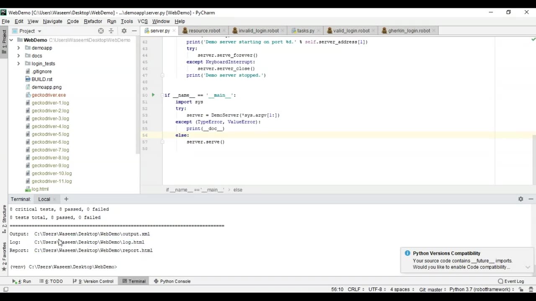This screenshot has height=301, width=536.
Task: Open the Version Control tool window
Action: (93, 281)
